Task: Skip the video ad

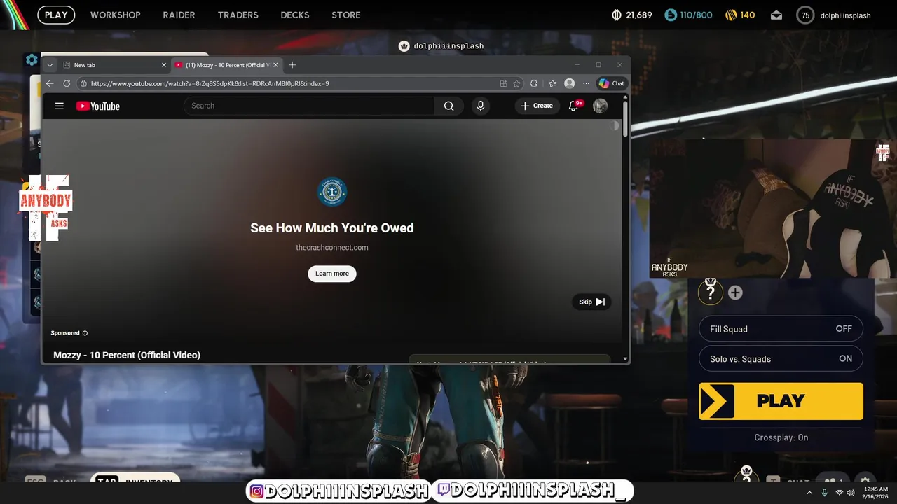Action: 591,302
